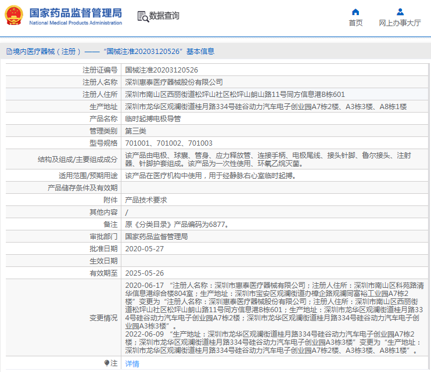Click the 备注 value about 6877

click(177, 224)
